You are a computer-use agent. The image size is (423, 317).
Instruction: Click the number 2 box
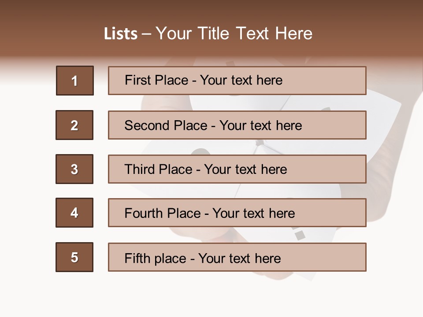click(74, 125)
